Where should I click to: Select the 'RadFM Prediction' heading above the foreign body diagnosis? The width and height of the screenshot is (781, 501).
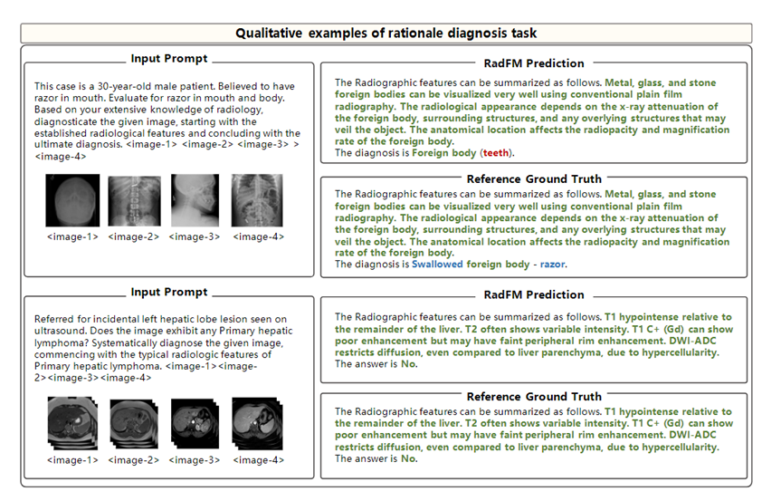pyautogui.click(x=534, y=63)
